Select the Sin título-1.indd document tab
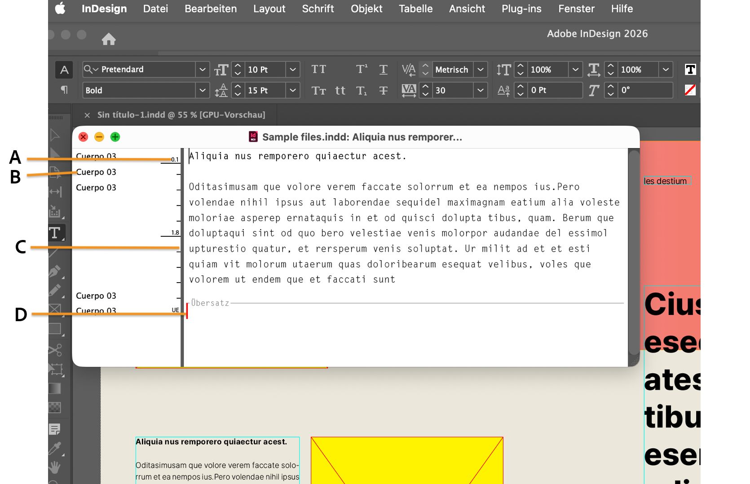 tap(181, 115)
